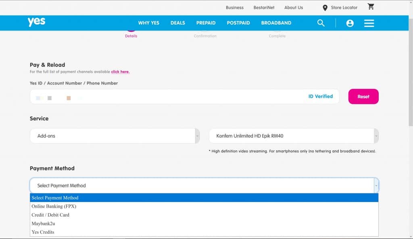Click the Reset button
The width and height of the screenshot is (413, 239).
click(363, 97)
